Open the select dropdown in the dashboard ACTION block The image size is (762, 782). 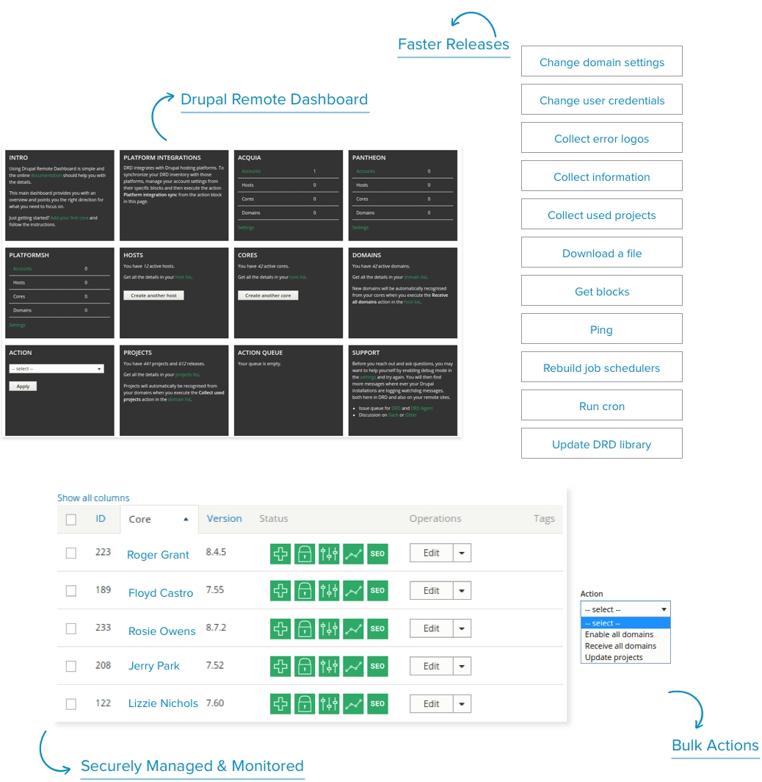pyautogui.click(x=57, y=368)
